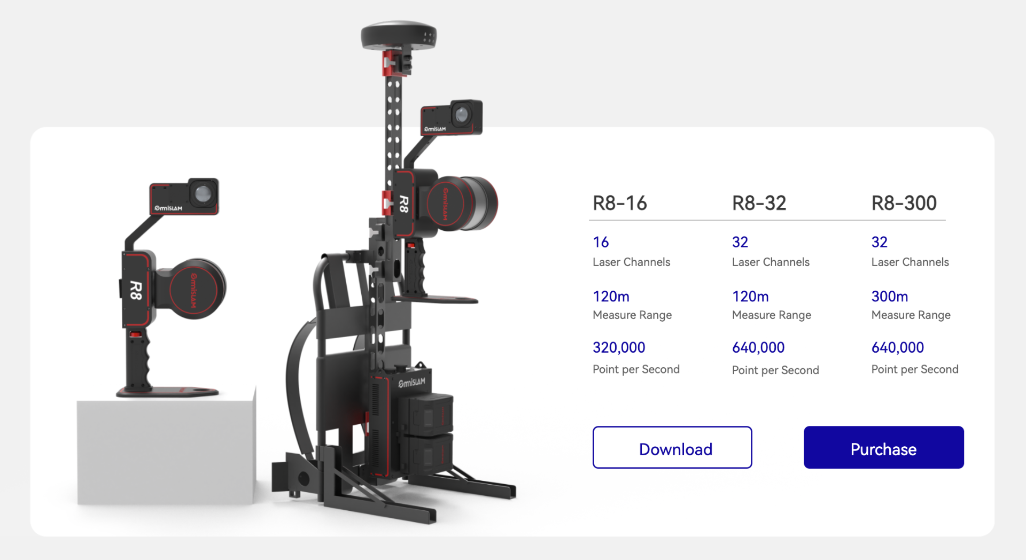Screen dimensions: 1026x560
Task: Select the R8-16 model heading
Action: tap(620, 203)
